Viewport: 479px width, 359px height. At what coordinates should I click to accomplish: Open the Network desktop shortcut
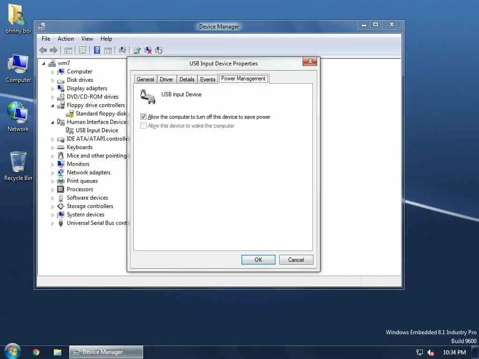click(x=18, y=117)
